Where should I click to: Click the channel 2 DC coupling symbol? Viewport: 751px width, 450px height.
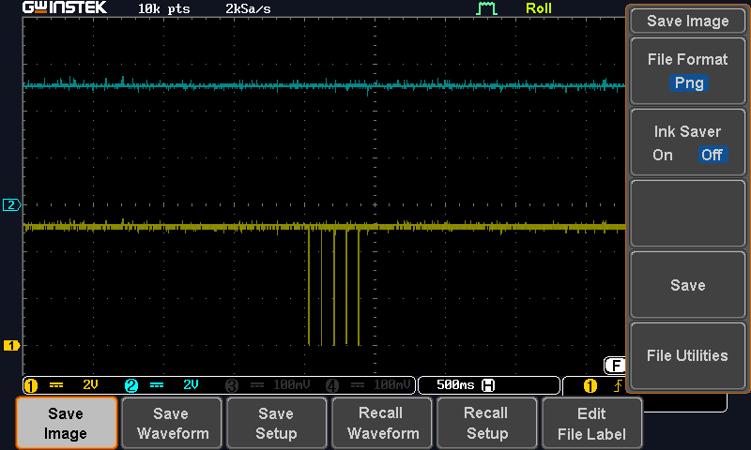157,385
